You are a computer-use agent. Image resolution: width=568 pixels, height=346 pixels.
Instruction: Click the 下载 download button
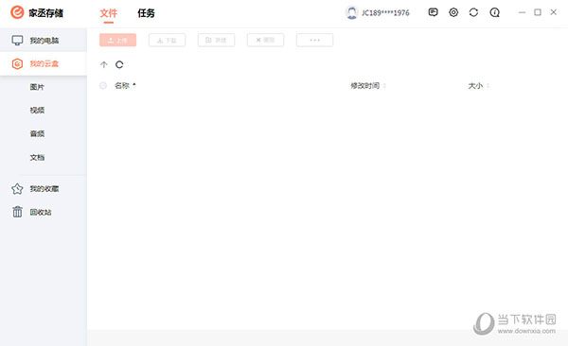pyautogui.click(x=167, y=40)
